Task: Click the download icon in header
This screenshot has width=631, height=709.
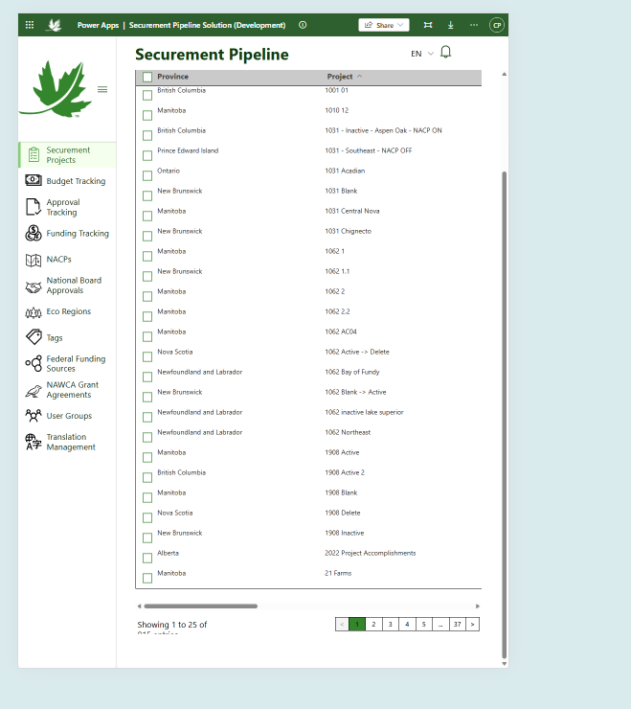Action: pos(451,25)
